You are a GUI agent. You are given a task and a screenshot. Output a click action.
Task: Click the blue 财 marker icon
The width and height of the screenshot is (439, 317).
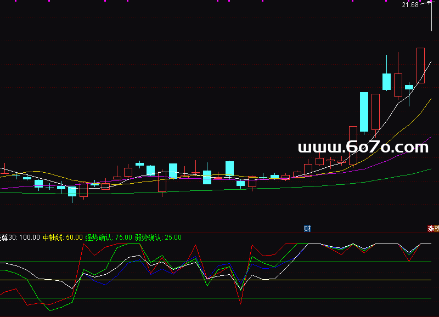click(308, 228)
